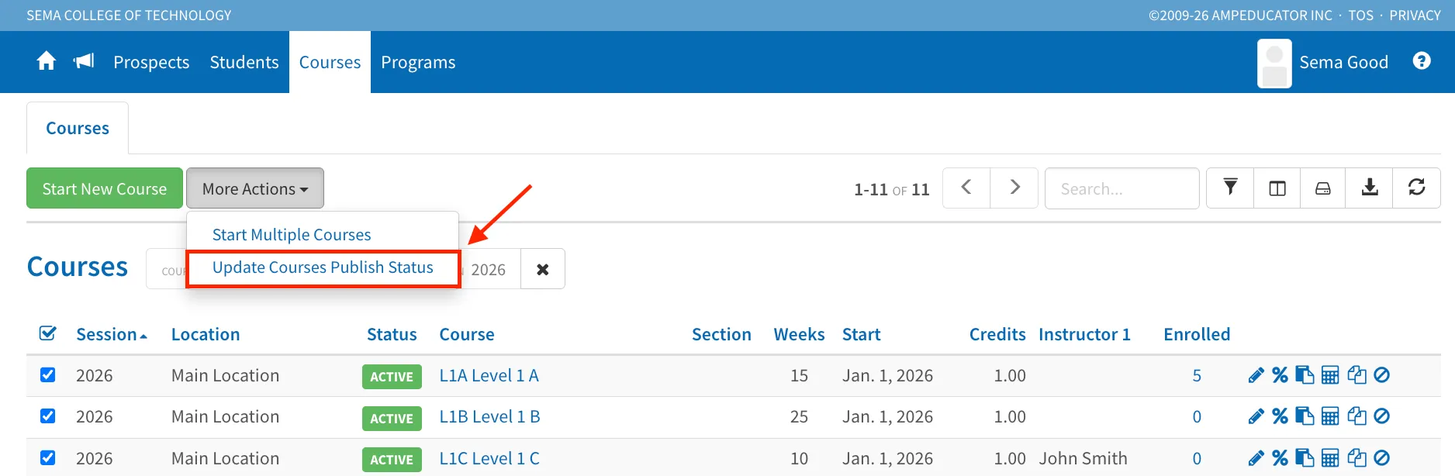The image size is (1455, 476).
Task: Click the cancel icon in L1C row
Action: 1381,458
